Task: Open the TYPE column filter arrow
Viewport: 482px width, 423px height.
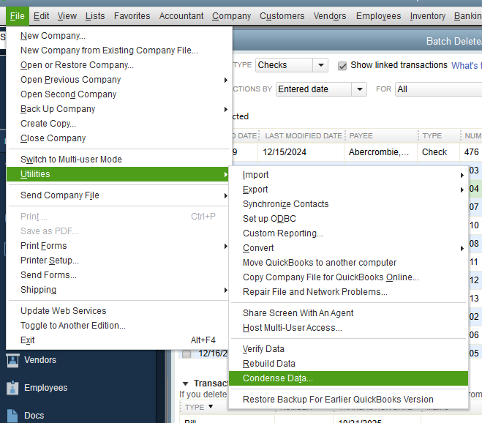Action: [x=211, y=407]
